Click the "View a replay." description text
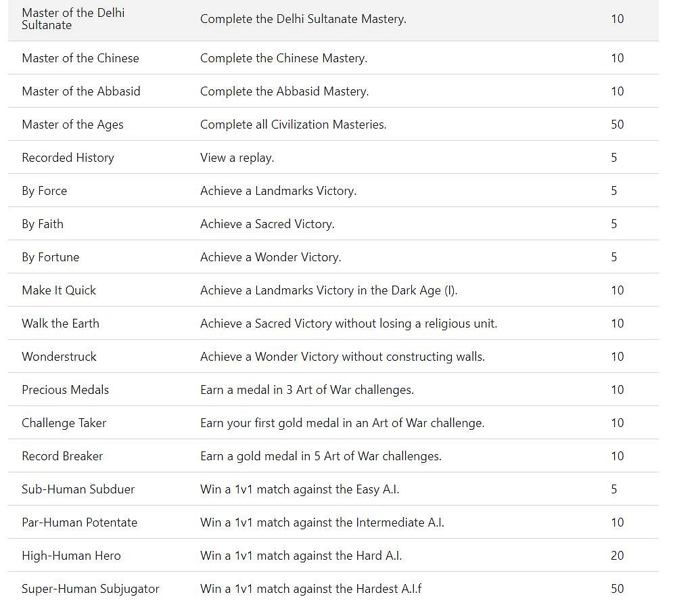This screenshot has height=601, width=675. point(237,158)
